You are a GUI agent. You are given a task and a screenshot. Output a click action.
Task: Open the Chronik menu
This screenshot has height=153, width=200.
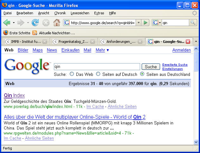[x=60, y=13]
